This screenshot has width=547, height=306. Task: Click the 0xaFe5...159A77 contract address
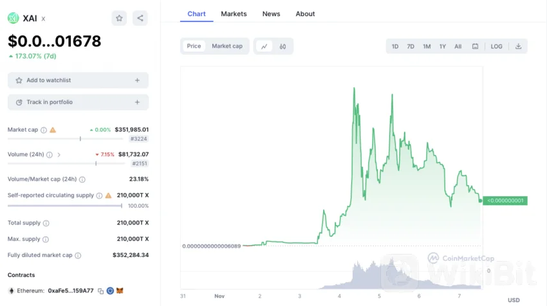point(71,291)
